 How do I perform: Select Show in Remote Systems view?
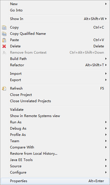pyautogui.click(x=59, y=116)
